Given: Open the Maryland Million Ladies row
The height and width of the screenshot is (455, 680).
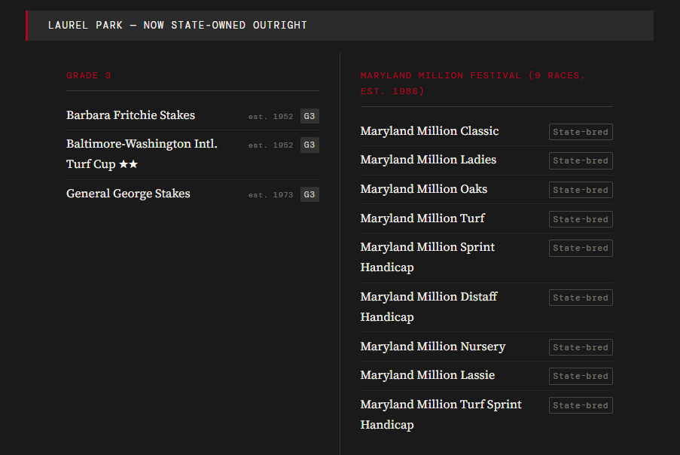Looking at the screenshot, I should tap(486, 160).
